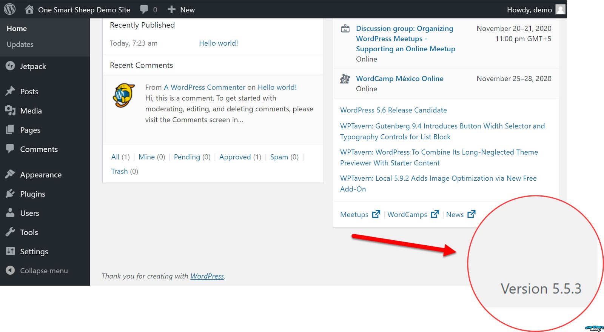604x332 pixels.
Task: Click the Tools wrench icon
Action: [10, 232]
